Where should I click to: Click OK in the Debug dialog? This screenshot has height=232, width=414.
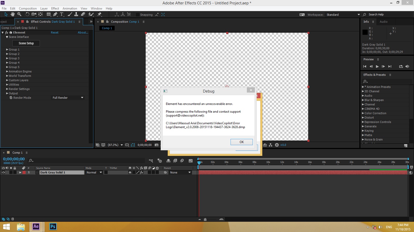tap(242, 142)
